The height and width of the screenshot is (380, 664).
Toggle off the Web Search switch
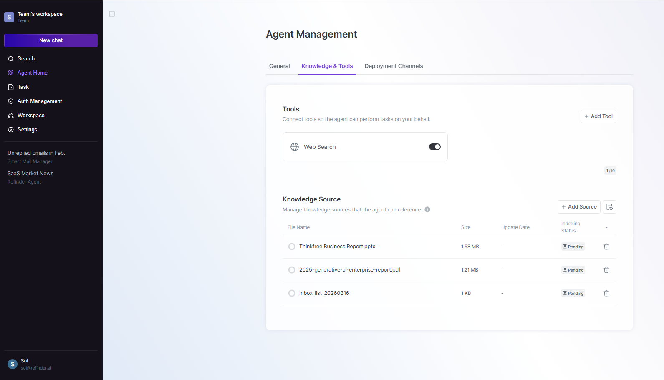coord(435,147)
